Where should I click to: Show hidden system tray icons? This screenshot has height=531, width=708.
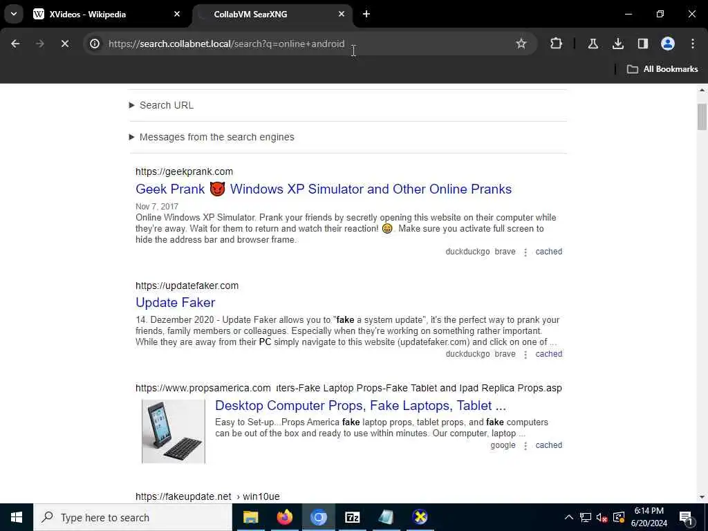[x=569, y=517]
